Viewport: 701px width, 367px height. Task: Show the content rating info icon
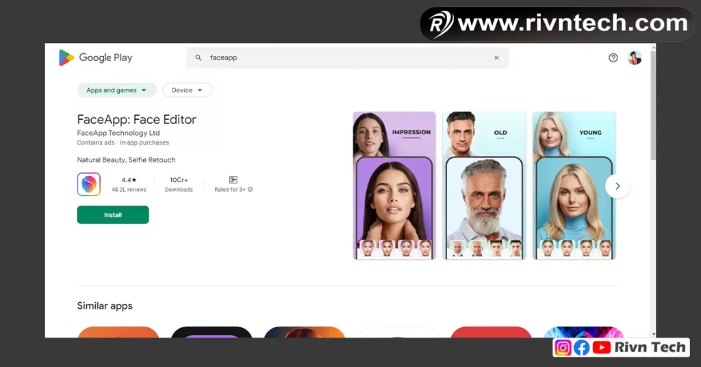click(251, 190)
